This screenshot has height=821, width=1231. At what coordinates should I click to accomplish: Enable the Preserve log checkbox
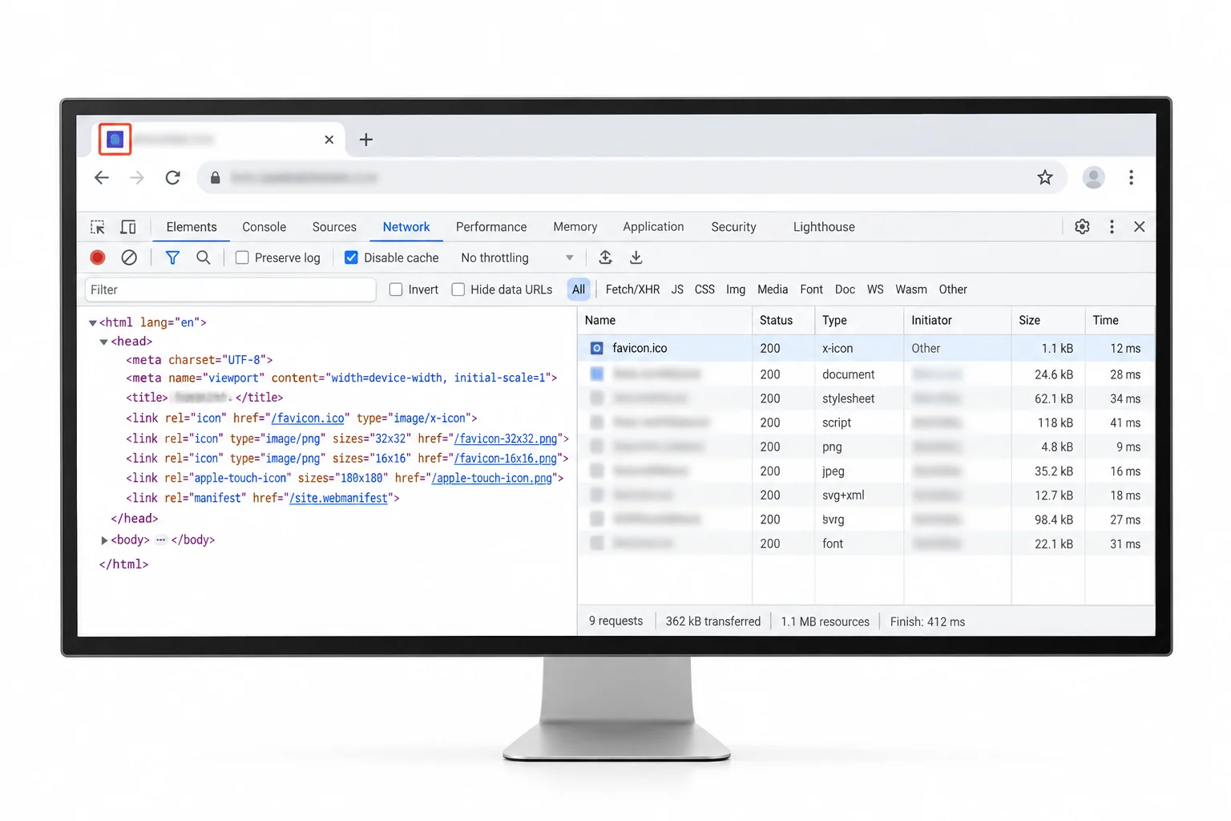tap(242, 257)
